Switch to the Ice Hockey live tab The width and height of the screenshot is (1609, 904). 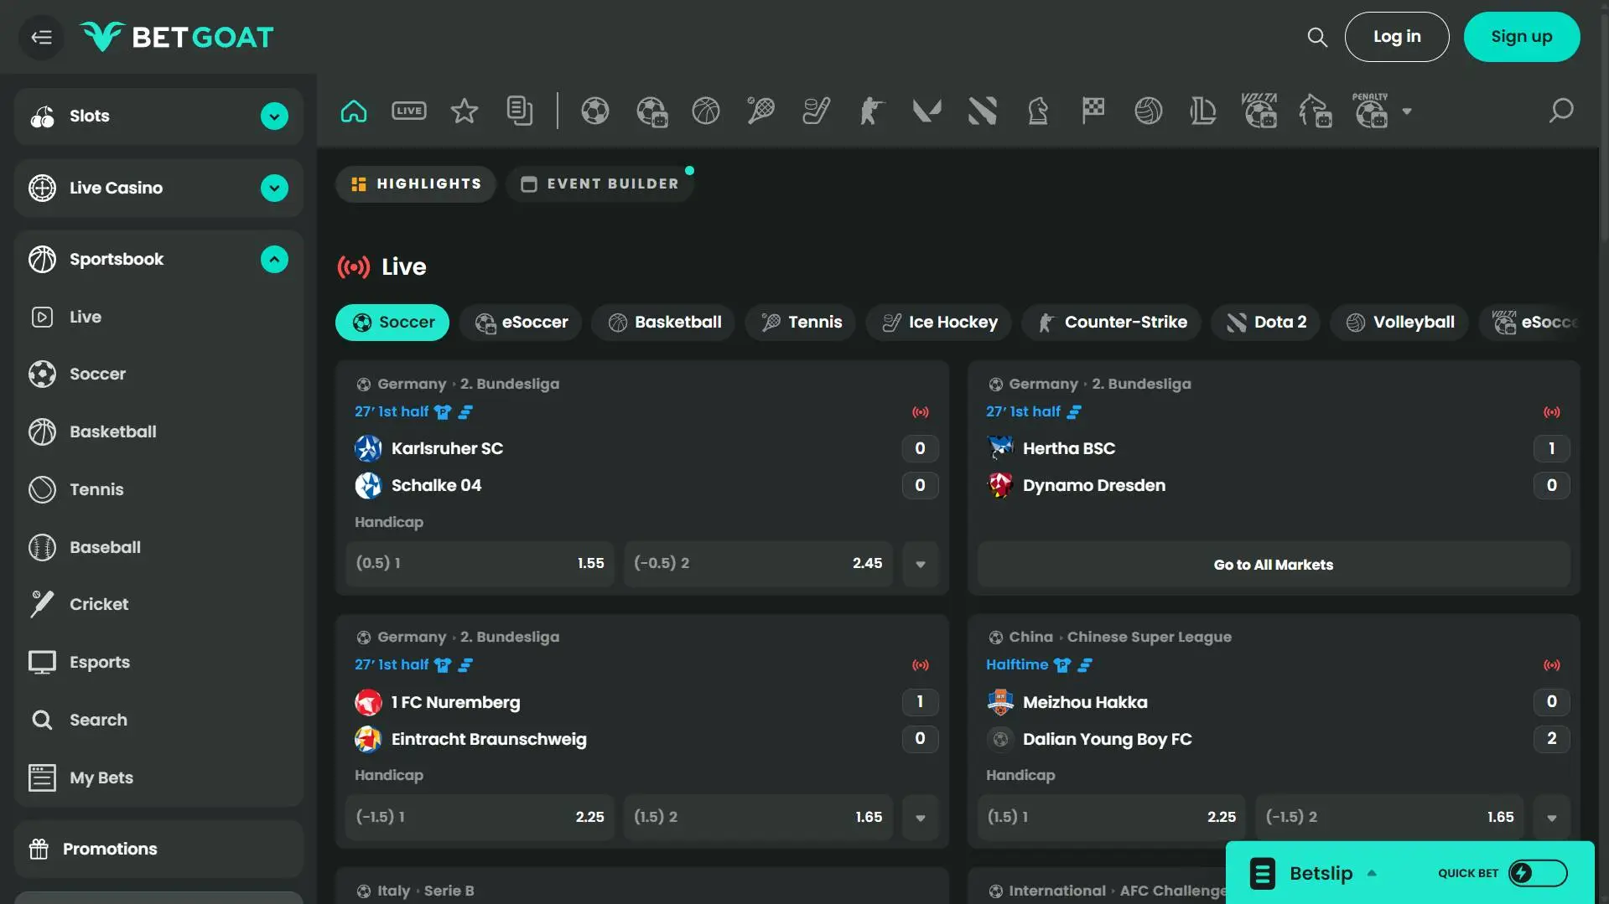pos(939,323)
